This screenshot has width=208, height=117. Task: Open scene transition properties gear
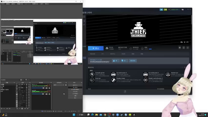pyautogui.click(x=66, y=85)
